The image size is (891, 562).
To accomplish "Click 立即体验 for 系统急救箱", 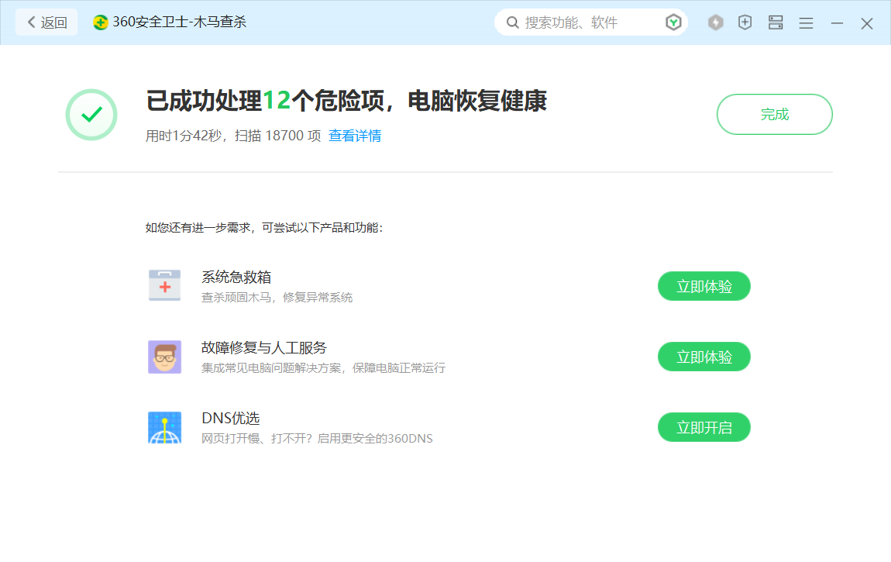I will (704, 286).
